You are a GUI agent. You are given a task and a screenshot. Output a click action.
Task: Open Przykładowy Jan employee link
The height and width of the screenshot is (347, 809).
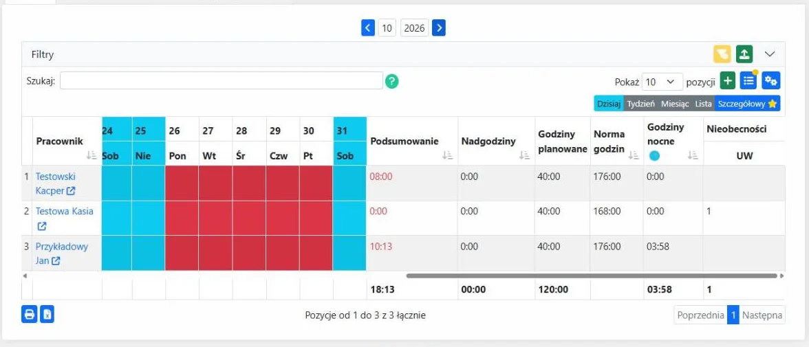pos(62,254)
